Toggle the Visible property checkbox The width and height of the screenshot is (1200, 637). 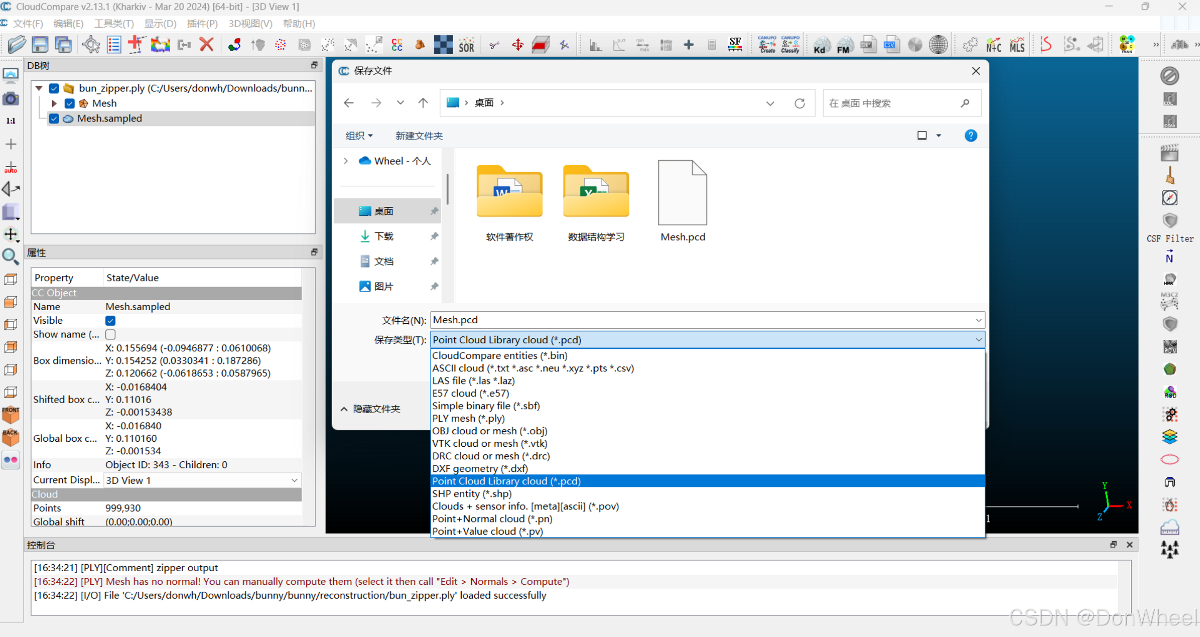(x=110, y=320)
